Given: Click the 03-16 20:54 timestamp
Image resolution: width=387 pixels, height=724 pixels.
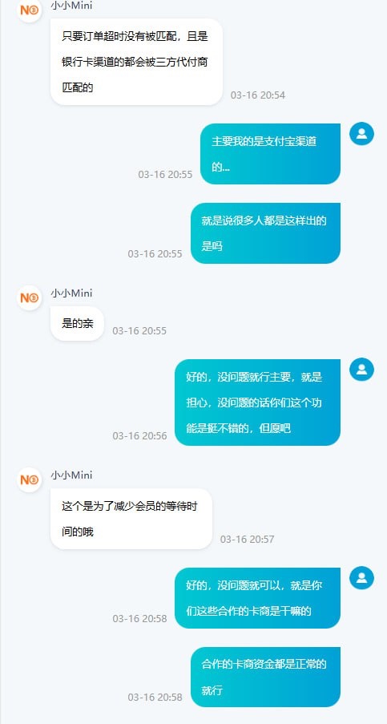Looking at the screenshot, I should 258,95.
